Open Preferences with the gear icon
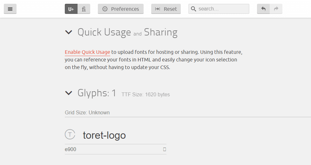 click(121, 9)
